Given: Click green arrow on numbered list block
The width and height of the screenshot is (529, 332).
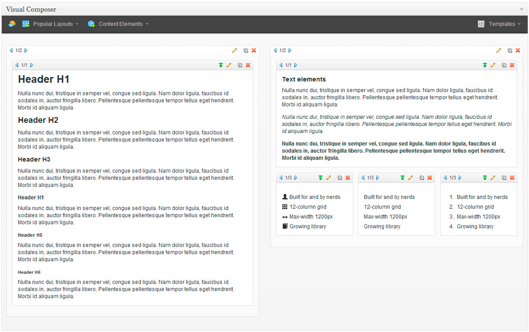Looking at the screenshot, I should point(485,178).
